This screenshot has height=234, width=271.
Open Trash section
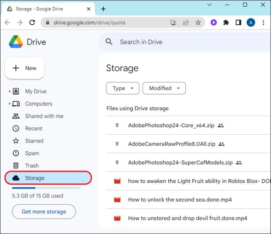(x=32, y=166)
